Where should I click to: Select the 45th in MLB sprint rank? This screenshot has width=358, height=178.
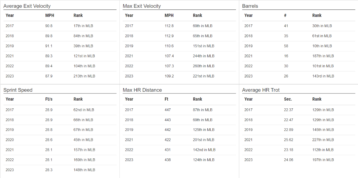tap(83, 140)
